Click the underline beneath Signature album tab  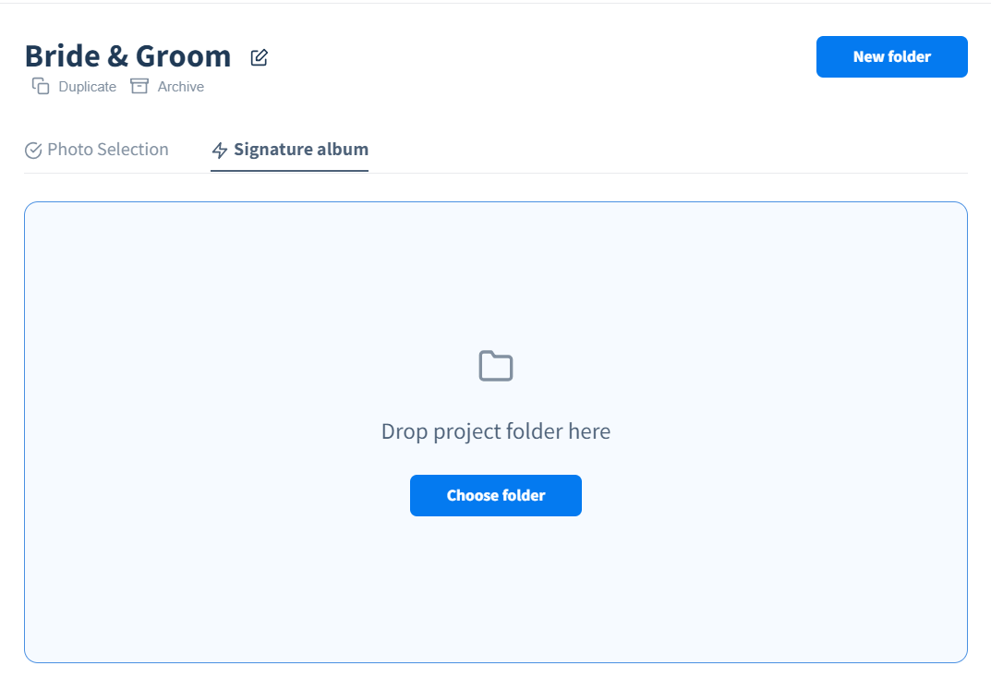(289, 171)
